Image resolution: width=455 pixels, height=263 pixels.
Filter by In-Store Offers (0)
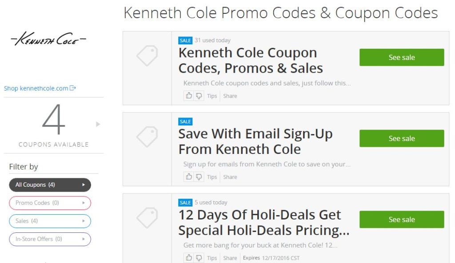[x=50, y=239]
